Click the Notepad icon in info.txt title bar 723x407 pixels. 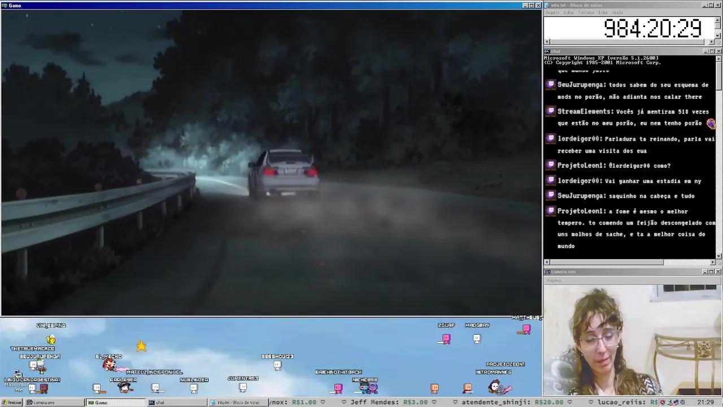tap(547, 6)
